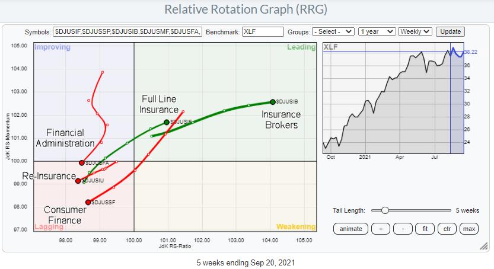
Task: Click the fit button
Action: click(x=425, y=229)
